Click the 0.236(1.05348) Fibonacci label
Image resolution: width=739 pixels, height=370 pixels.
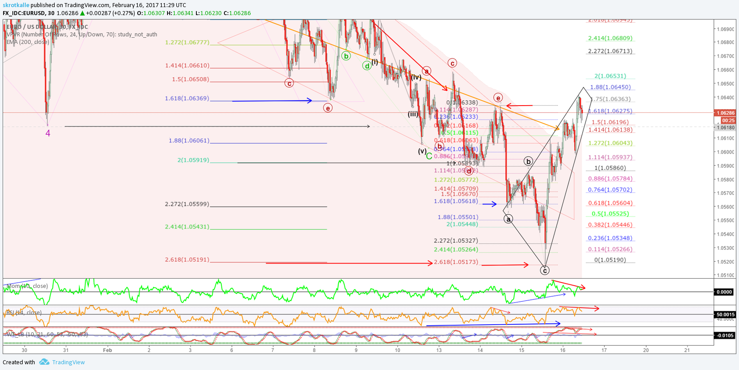(x=610, y=238)
